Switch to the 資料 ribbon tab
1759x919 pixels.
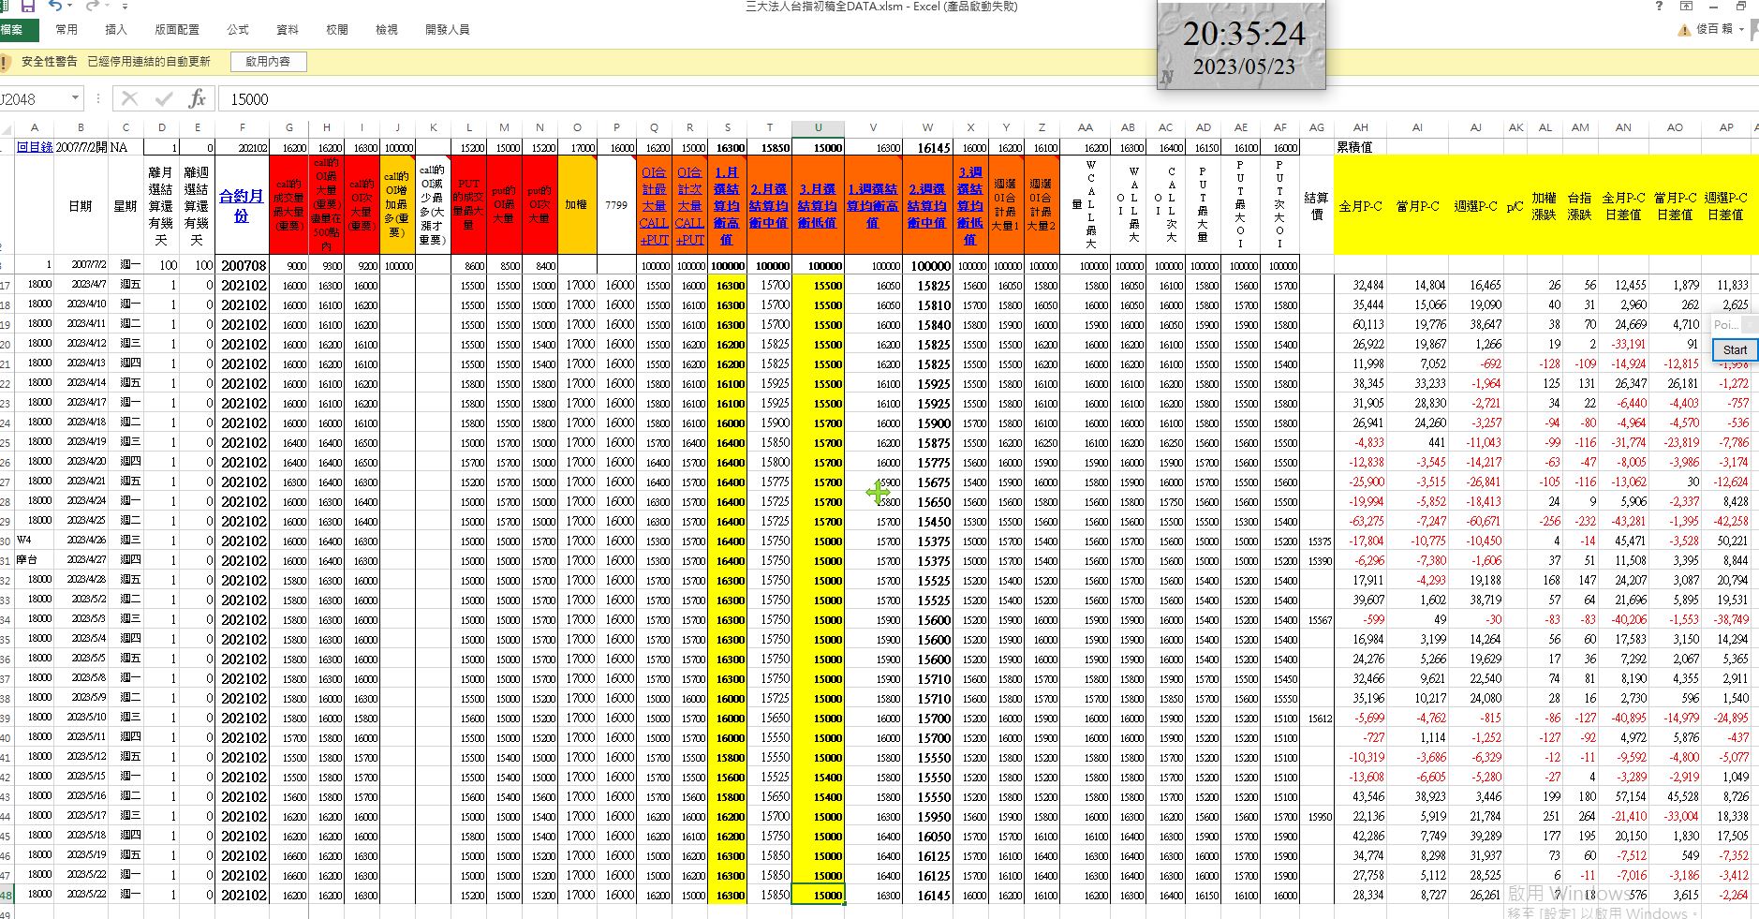pyautogui.click(x=288, y=30)
